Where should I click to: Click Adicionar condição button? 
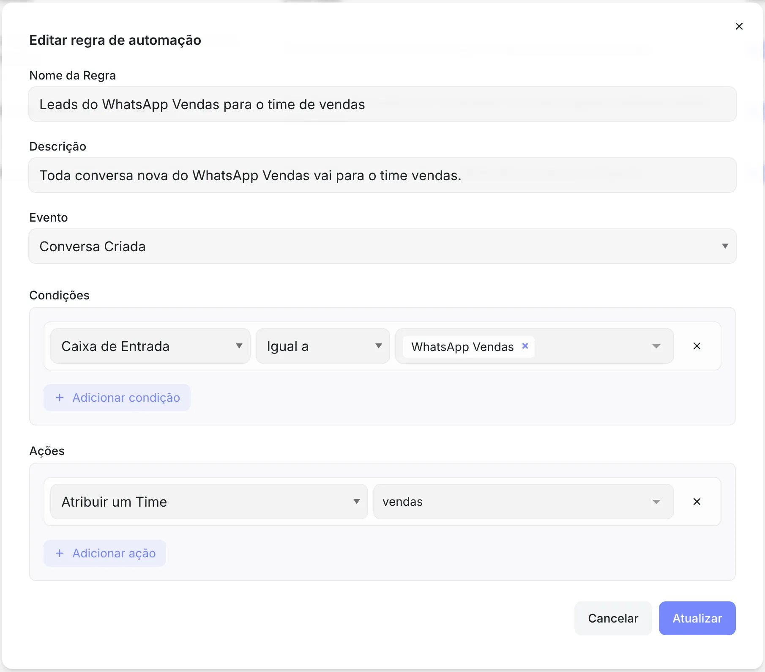point(117,398)
